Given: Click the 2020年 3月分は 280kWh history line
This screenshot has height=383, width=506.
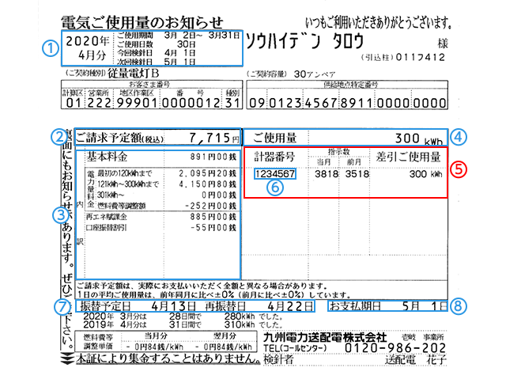Looking at the screenshot, I should [x=183, y=317].
